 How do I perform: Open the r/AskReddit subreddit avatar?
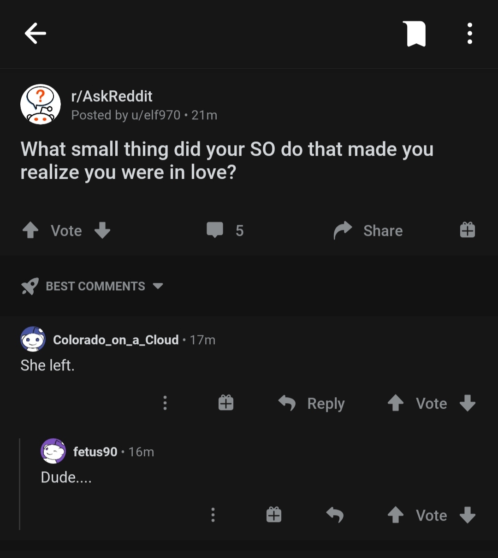point(41,105)
